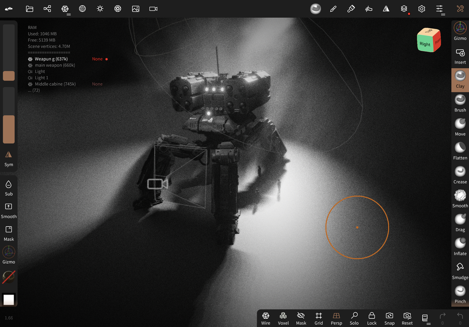Select the Light scene item
469x327 pixels.
click(39, 72)
